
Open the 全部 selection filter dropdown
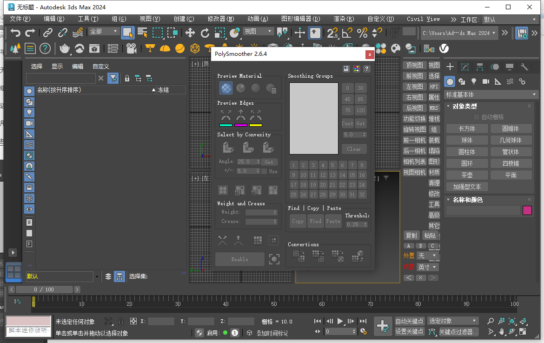104,32
